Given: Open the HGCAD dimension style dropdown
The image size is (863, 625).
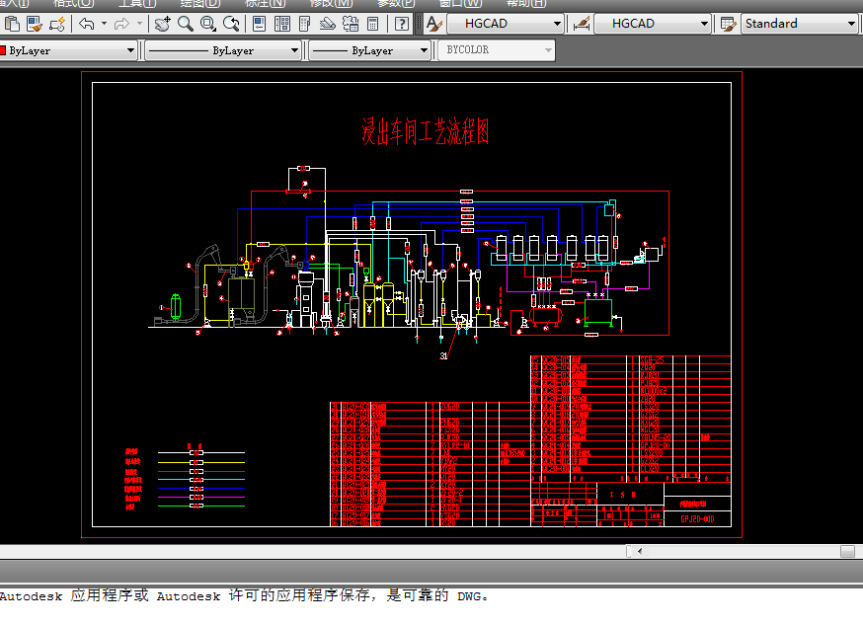Looking at the screenshot, I should tap(653, 24).
